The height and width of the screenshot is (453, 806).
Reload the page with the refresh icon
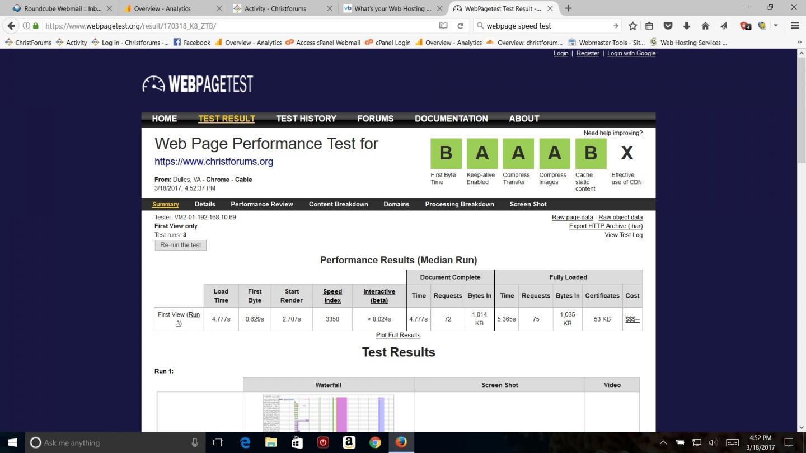coord(460,26)
